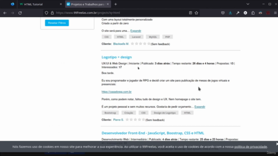
Task: Open the Logotipo + design project
Action: [x=117, y=57]
